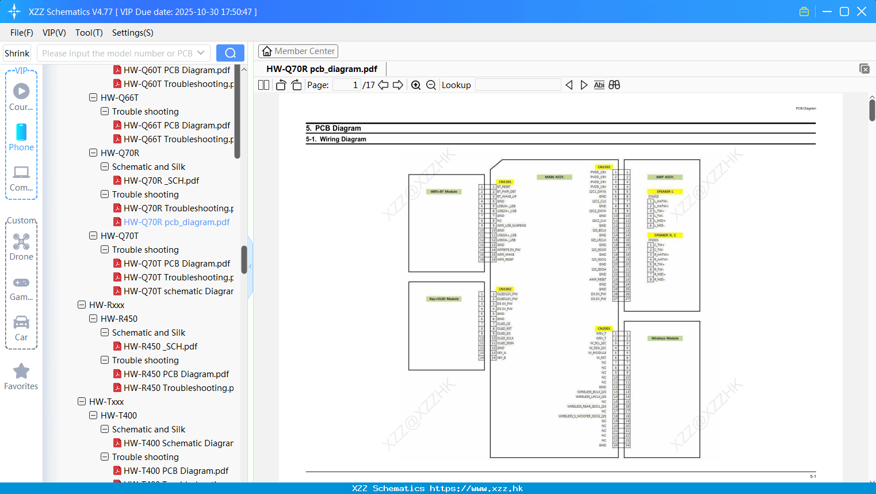This screenshot has height=494, width=876.
Task: Find next lookup match
Action: tap(584, 85)
